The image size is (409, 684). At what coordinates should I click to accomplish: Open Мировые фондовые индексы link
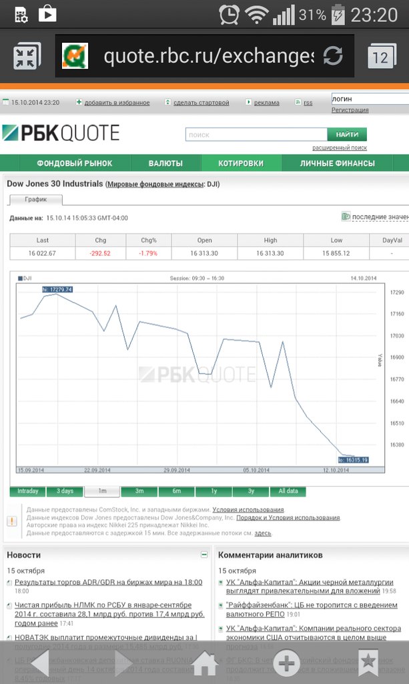point(155,184)
